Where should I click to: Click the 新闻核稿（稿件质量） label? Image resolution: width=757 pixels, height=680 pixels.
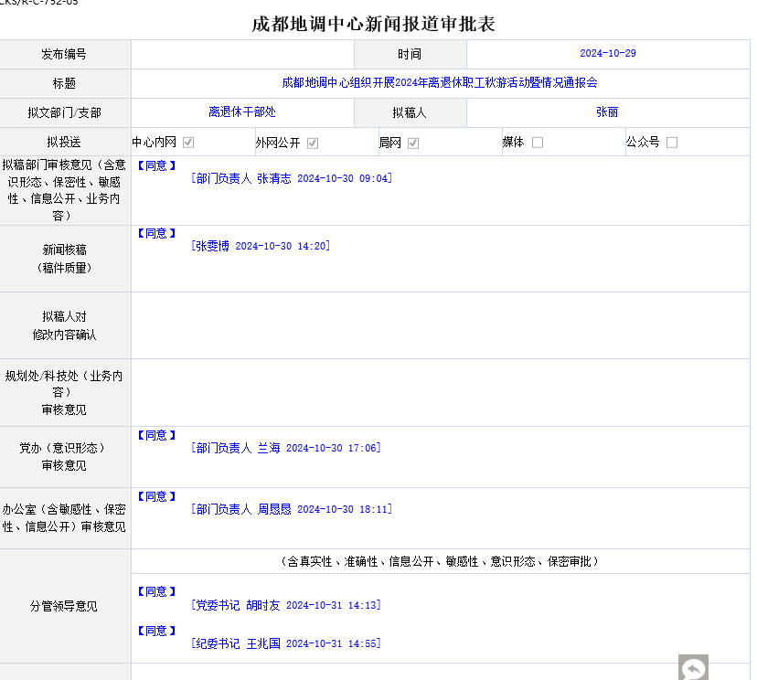tap(64, 259)
